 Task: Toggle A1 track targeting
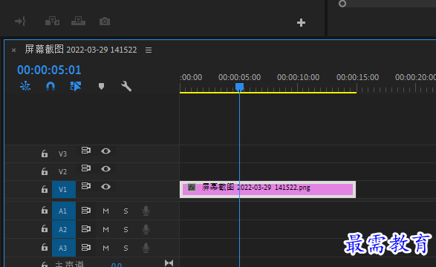tap(64, 211)
